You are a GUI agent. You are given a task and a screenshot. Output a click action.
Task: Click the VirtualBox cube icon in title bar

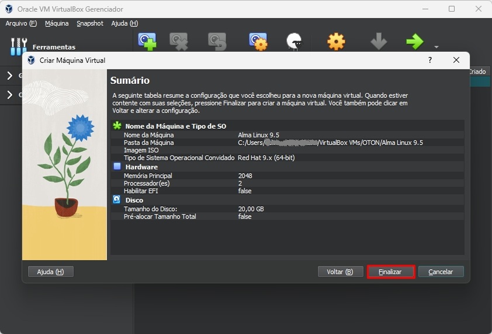[x=9, y=9]
